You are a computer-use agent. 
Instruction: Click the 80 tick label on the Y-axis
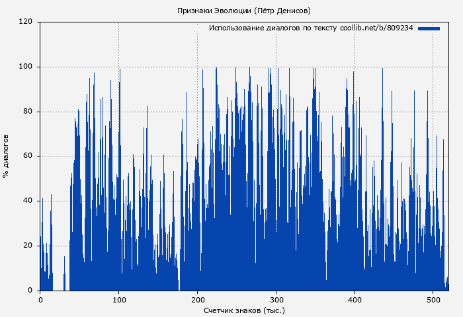pyautogui.click(x=28, y=112)
